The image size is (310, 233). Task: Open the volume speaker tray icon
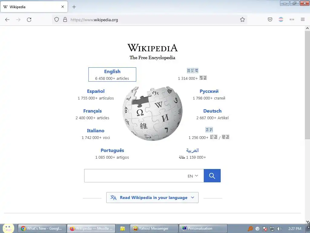(x=279, y=229)
